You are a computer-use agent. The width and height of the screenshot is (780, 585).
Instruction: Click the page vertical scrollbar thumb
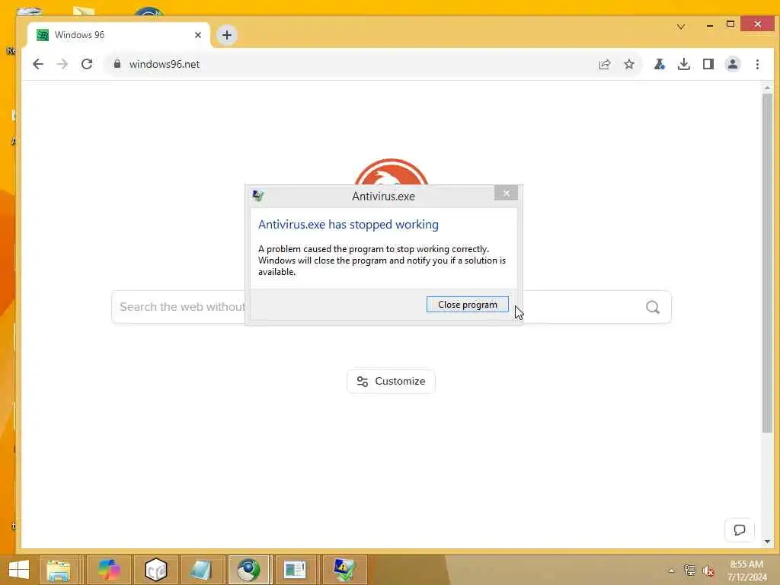pos(767,264)
